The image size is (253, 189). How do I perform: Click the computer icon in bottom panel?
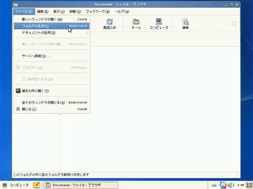pos(5,185)
